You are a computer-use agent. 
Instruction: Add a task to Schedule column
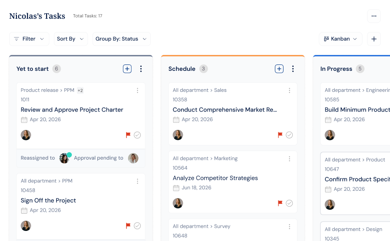[x=279, y=69]
